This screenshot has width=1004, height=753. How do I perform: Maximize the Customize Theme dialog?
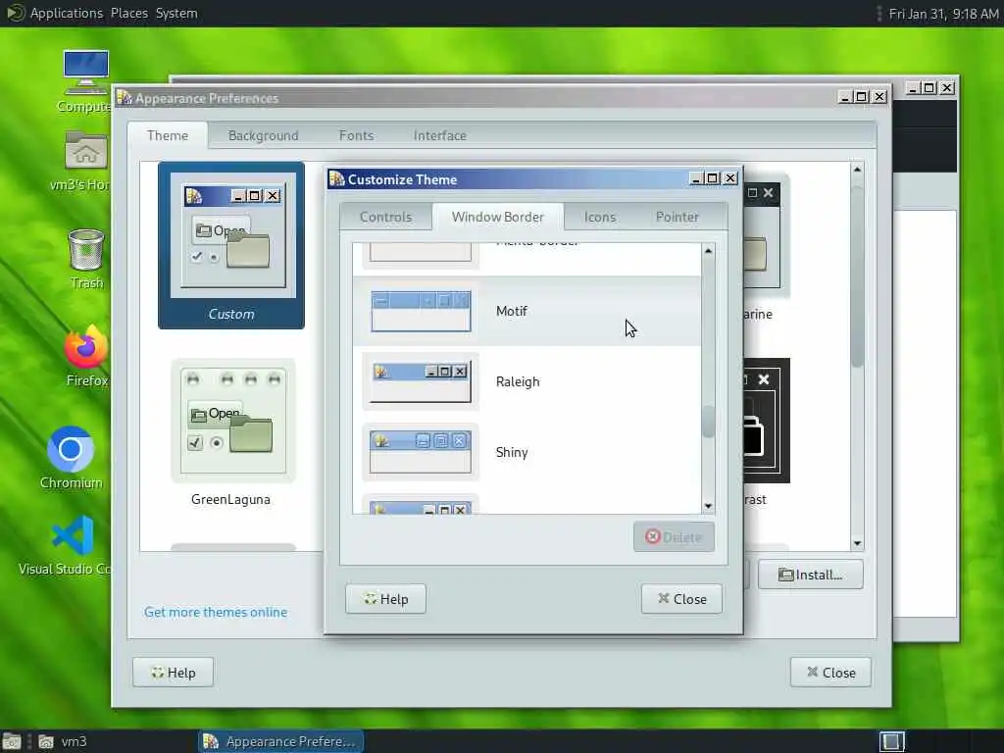point(713,178)
